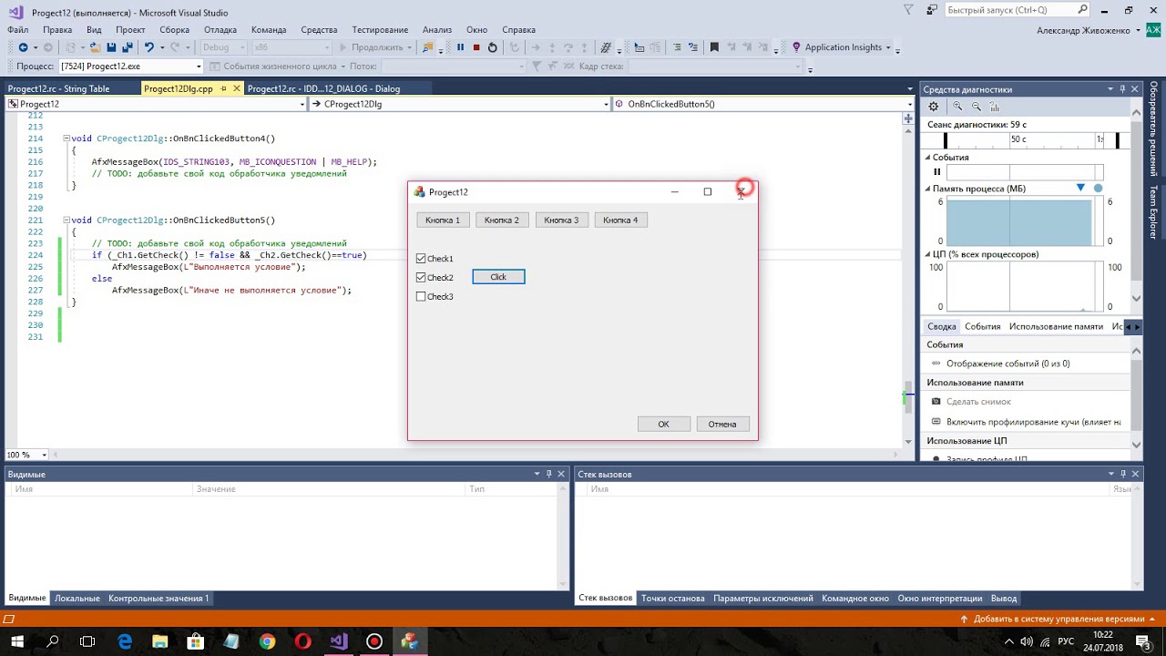
Task: Pin the Видимые panel
Action: (x=549, y=474)
